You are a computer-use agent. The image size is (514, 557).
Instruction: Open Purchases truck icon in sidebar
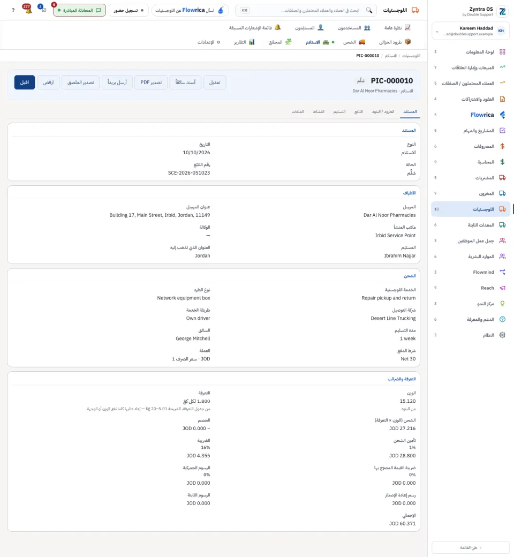(x=502, y=178)
